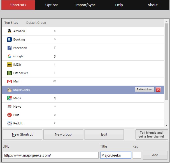
Task: Click key 'b' in Booking row
Action: [x=55, y=39]
